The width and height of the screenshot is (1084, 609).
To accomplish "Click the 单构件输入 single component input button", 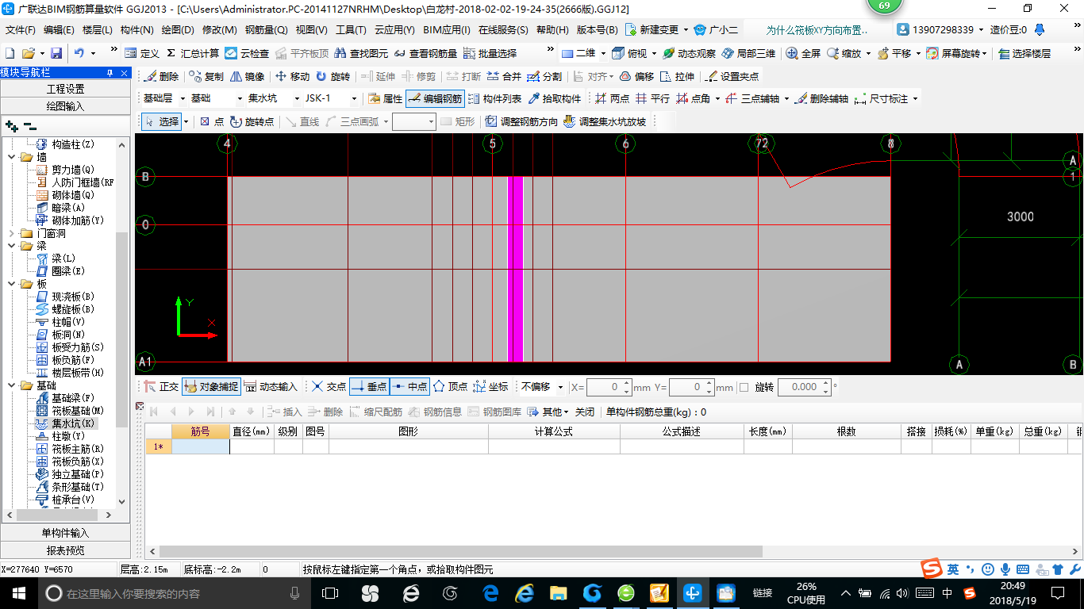I will click(65, 533).
